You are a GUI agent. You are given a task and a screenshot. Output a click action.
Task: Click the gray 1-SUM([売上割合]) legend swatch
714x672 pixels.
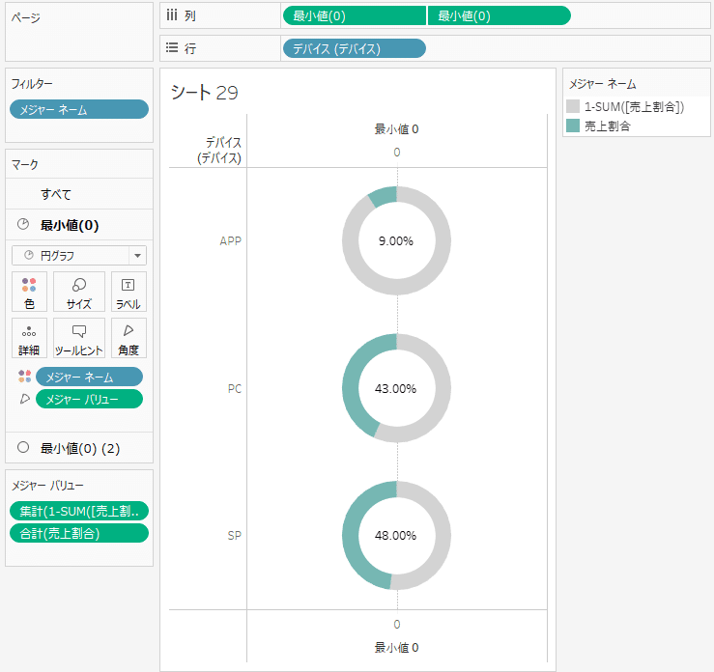click(x=572, y=106)
